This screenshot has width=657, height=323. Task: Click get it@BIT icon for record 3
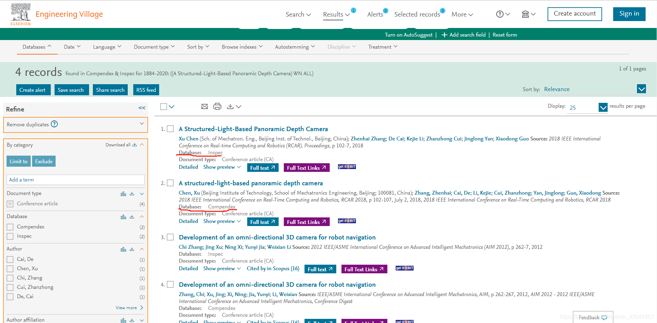(x=405, y=268)
